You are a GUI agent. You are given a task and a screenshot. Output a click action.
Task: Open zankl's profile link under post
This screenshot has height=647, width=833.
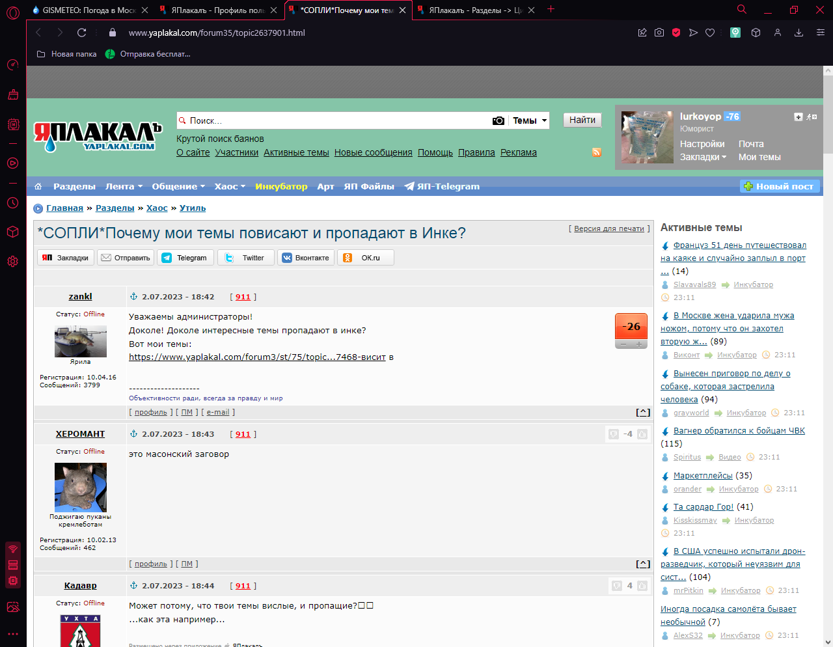pos(151,412)
